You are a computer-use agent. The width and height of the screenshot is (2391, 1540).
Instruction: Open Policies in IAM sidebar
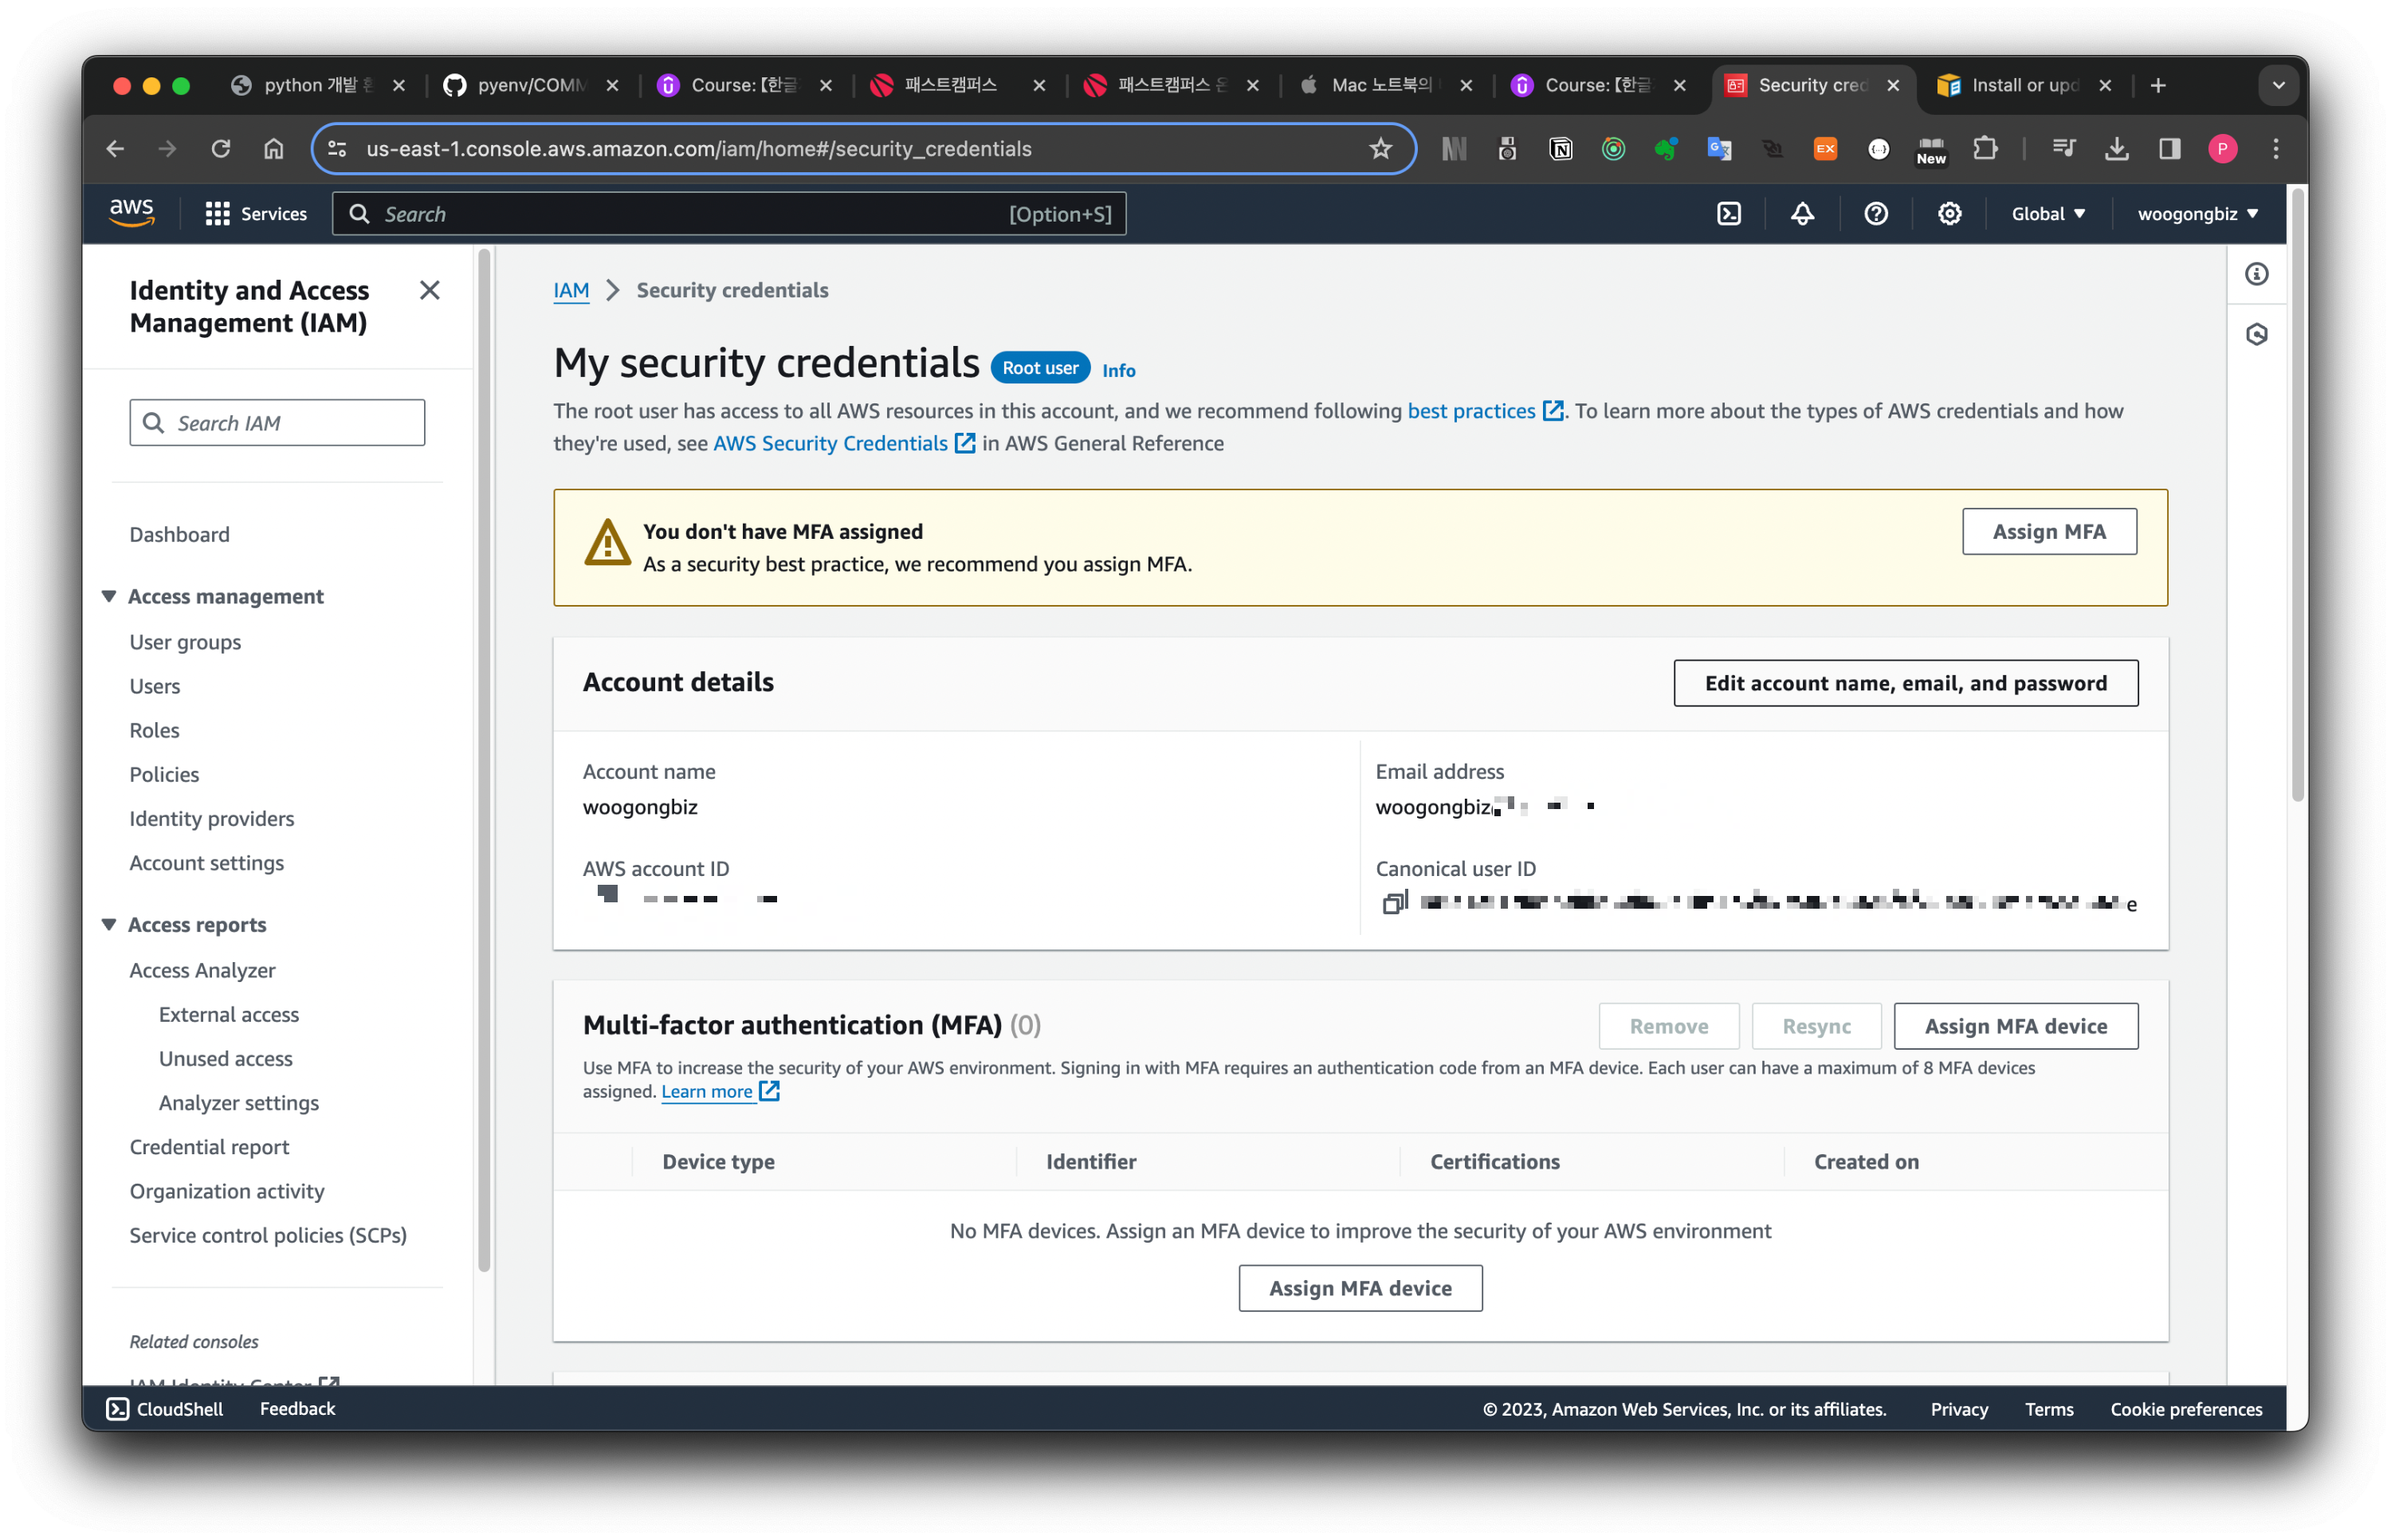coord(164,774)
